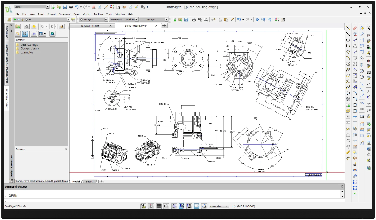Image resolution: width=376 pixels, height=220 pixels.
Task: Open the Continuous LineStyle dropdown
Action: coord(136,19)
